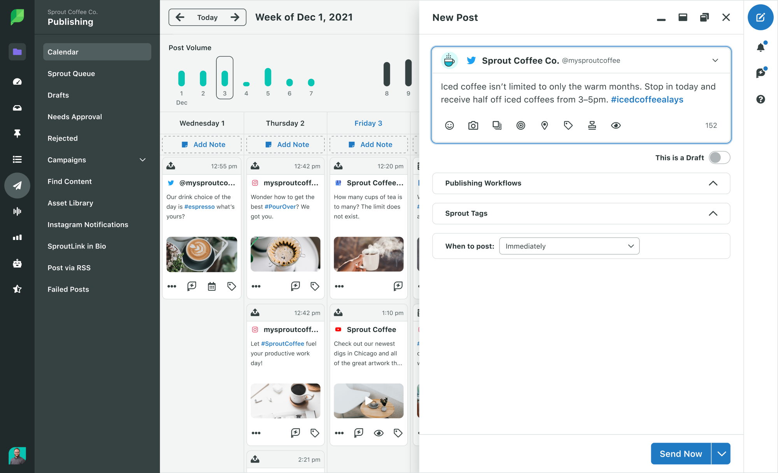Click the Friday 3 espresso post thumbnail
778x473 pixels.
[x=201, y=252]
